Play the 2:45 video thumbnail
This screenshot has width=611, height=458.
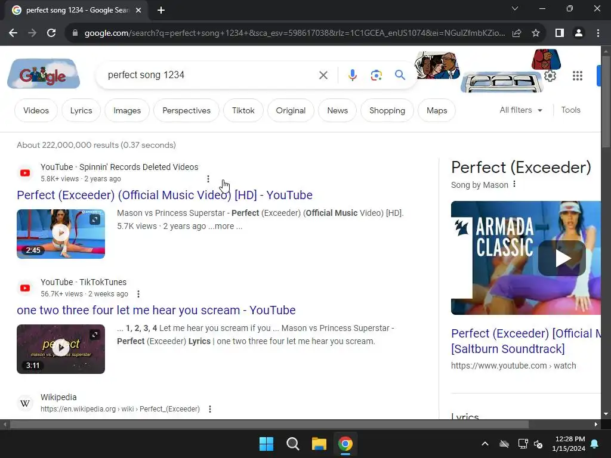[61, 234]
